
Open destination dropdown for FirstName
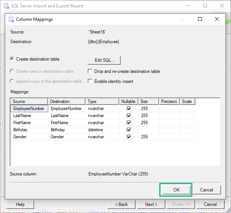coord(67,123)
